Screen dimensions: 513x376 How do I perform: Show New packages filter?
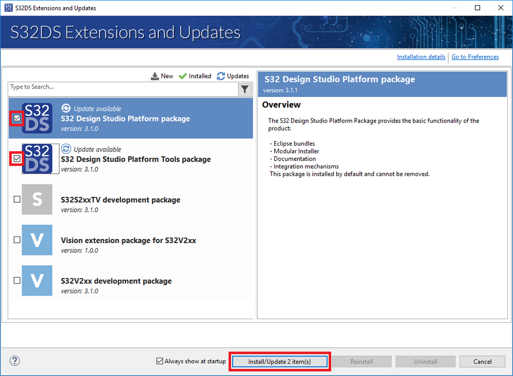point(162,76)
